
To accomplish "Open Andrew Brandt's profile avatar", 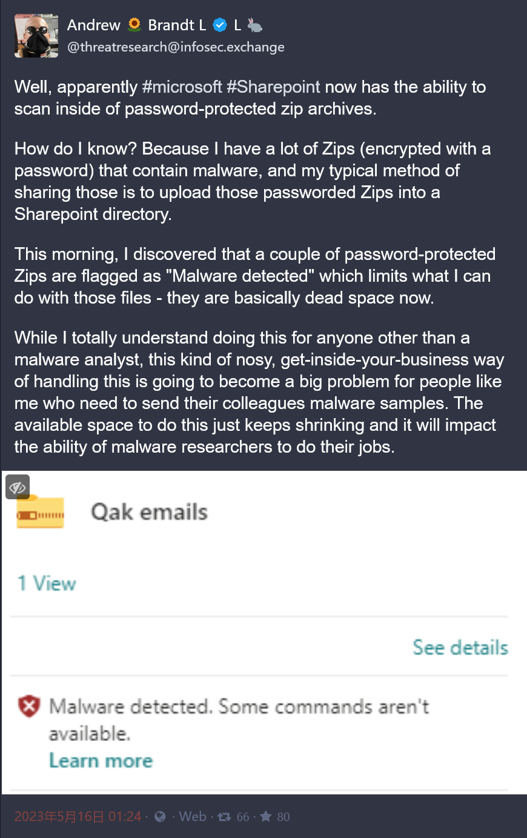I will click(x=36, y=36).
